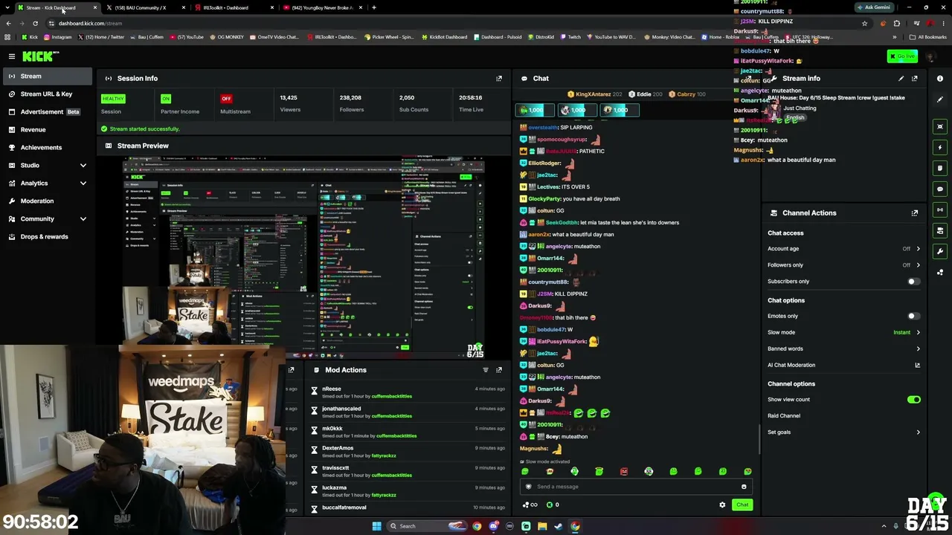Open the Windows Start menu
This screenshot has height=535, width=952.
(x=377, y=526)
